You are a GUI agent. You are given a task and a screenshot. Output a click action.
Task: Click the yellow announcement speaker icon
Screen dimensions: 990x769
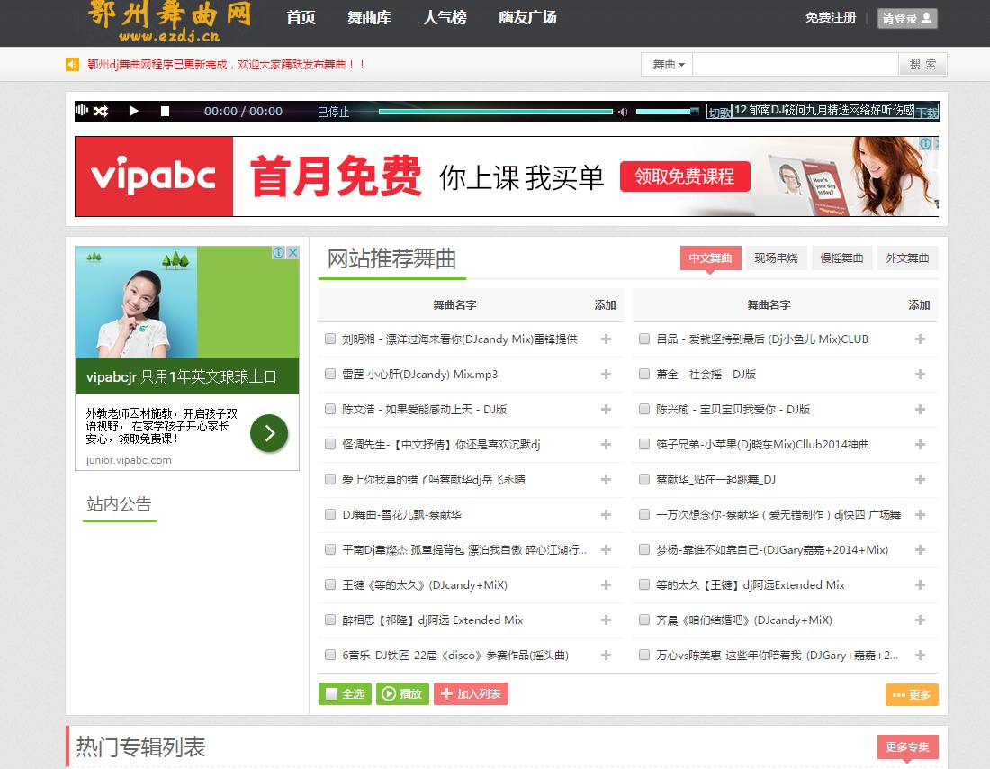coord(73,65)
